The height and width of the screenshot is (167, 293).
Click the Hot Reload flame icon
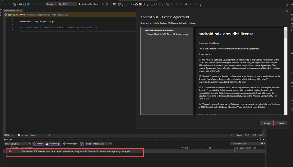tap(107, 4)
